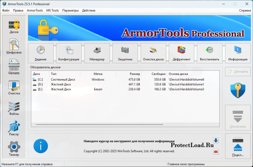The image size is (253, 167).
Task: Open the Дефрагмент defragmenter tool
Action: [182, 53]
